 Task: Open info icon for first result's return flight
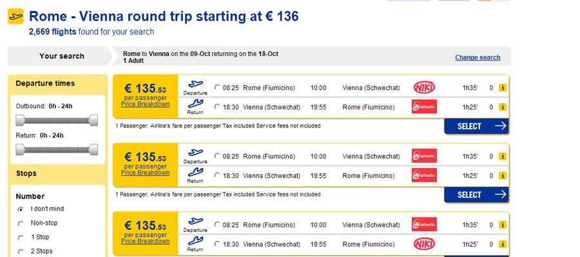502,107
